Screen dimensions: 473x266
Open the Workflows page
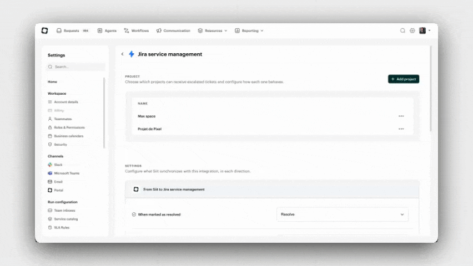137,30
